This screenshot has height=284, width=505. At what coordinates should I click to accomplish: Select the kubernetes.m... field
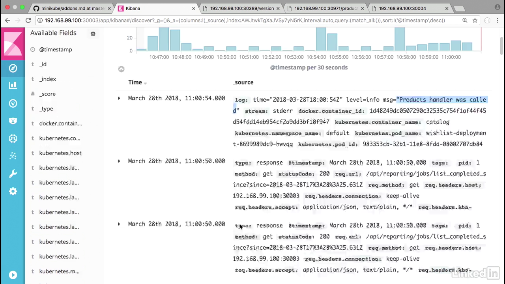click(x=59, y=271)
